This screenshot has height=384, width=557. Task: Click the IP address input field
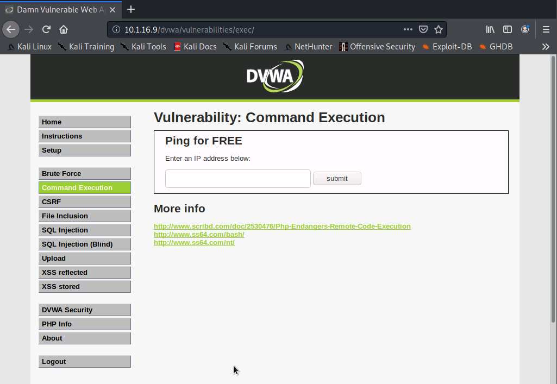tap(238, 179)
